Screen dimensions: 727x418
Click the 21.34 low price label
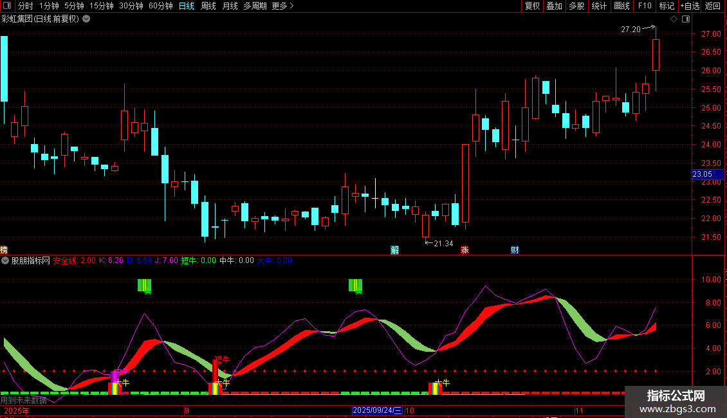443,243
